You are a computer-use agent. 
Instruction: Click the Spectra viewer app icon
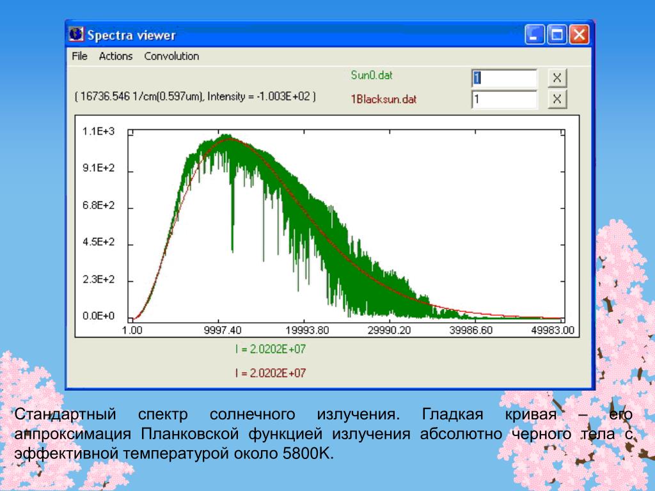(x=76, y=35)
